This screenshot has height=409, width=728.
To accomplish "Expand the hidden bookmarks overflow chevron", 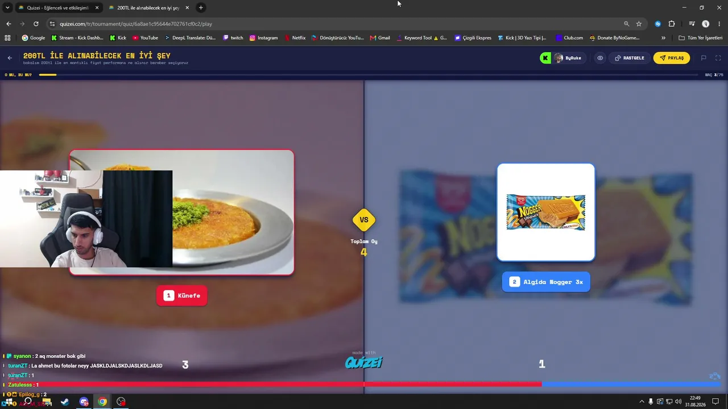I will [663, 38].
